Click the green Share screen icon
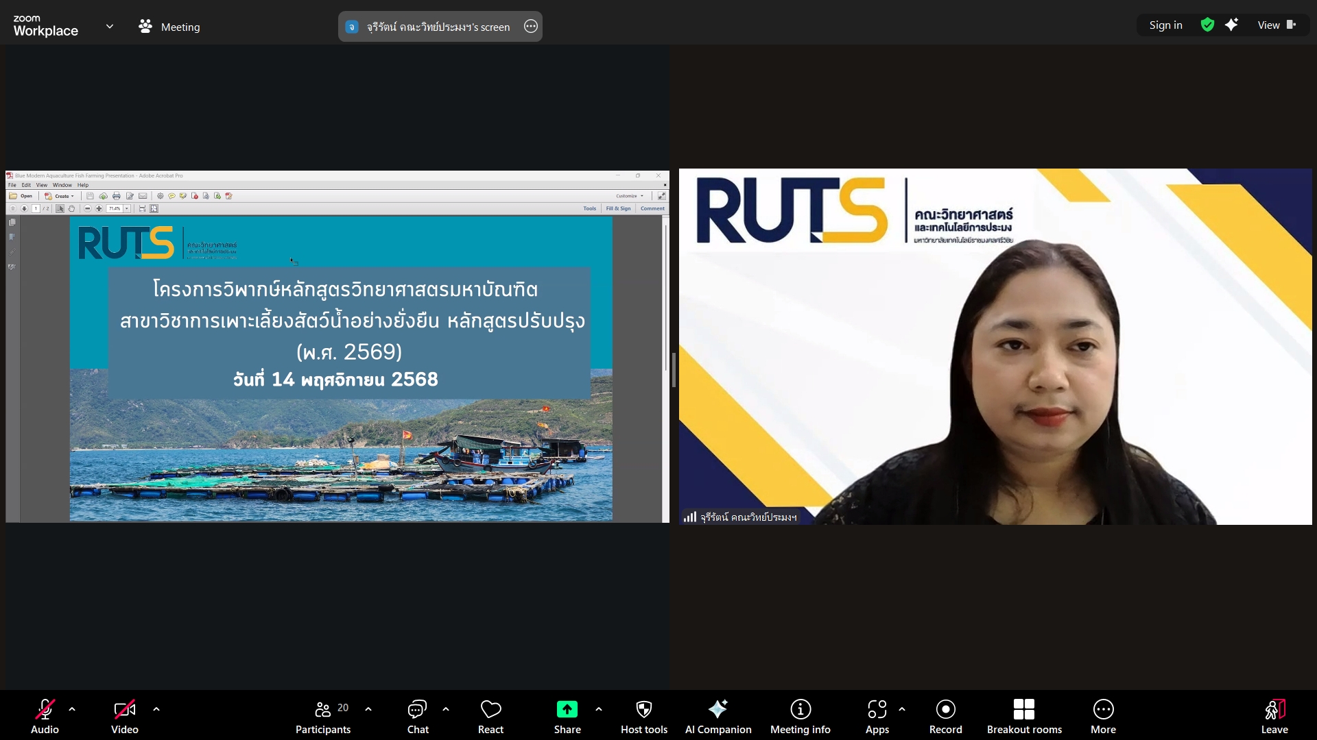Image resolution: width=1317 pixels, height=740 pixels. [x=567, y=709]
